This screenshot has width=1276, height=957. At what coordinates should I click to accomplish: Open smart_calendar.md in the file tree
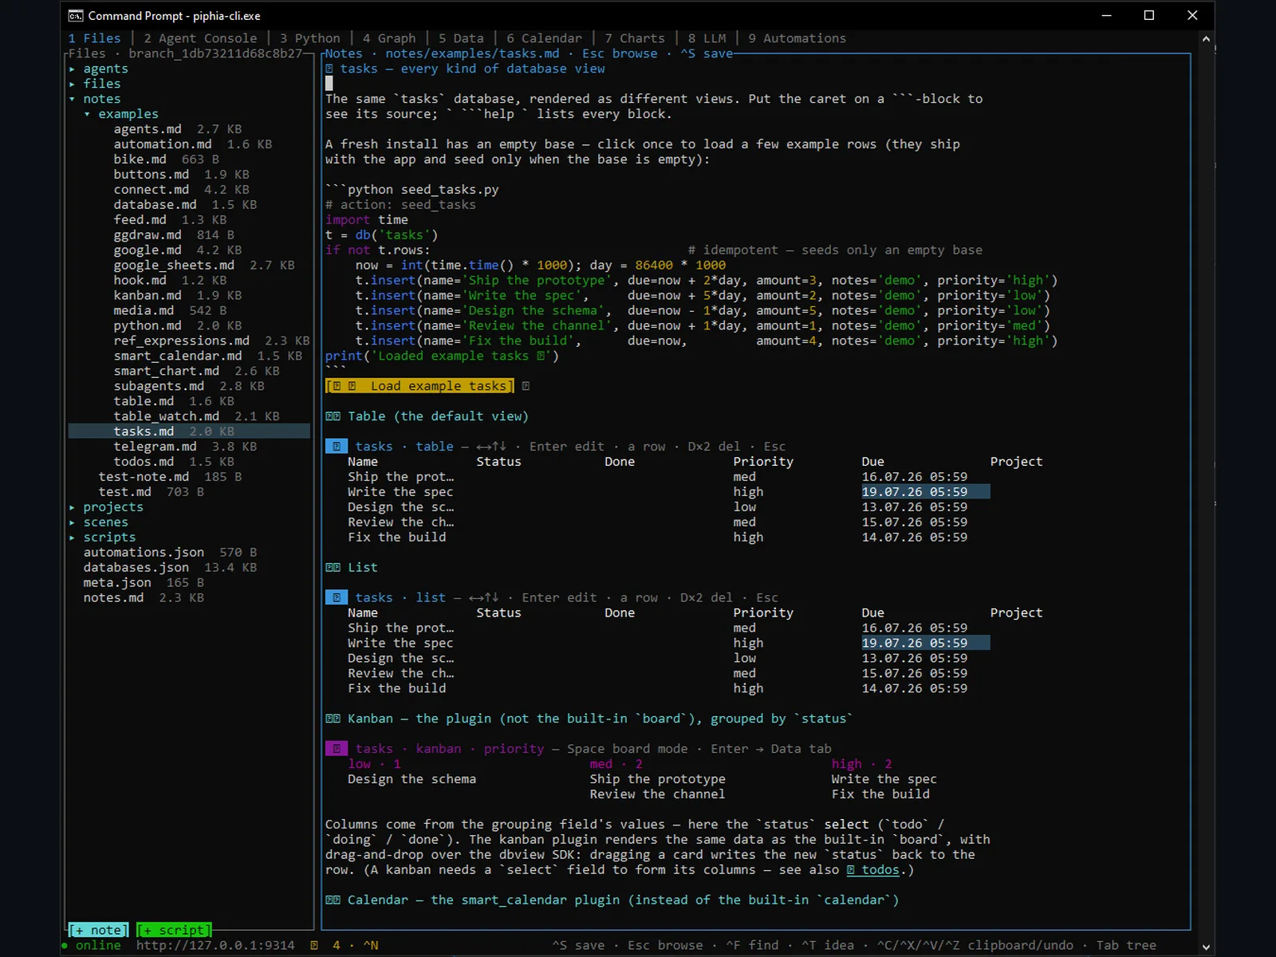178,356
